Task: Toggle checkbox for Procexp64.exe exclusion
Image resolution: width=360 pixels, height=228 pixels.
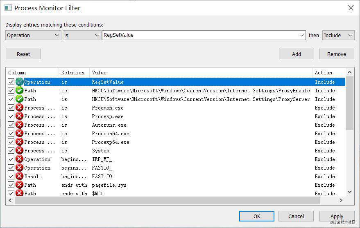Action: (x=11, y=142)
